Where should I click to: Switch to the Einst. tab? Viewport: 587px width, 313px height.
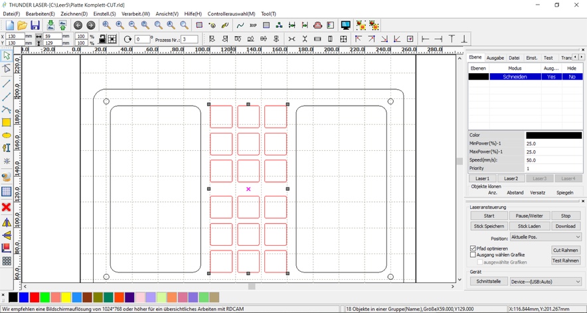click(x=532, y=58)
